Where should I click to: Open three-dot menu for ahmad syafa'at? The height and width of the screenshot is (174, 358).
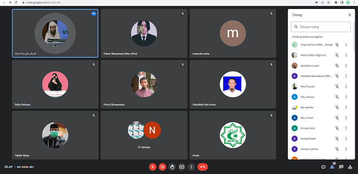[x=346, y=149]
